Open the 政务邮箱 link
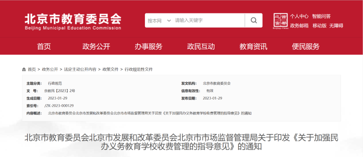This screenshot has width=363, height=157. click(299, 26)
